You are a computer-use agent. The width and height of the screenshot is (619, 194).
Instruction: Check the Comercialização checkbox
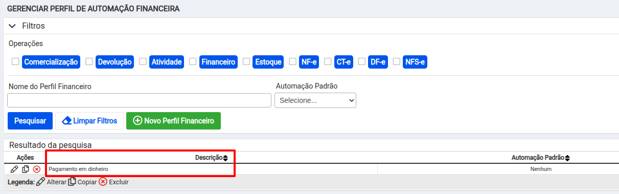pos(15,61)
